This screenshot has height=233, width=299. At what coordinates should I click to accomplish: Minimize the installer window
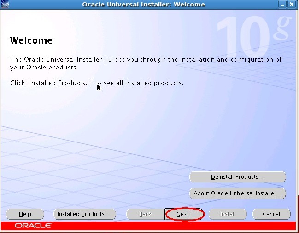[282, 5]
